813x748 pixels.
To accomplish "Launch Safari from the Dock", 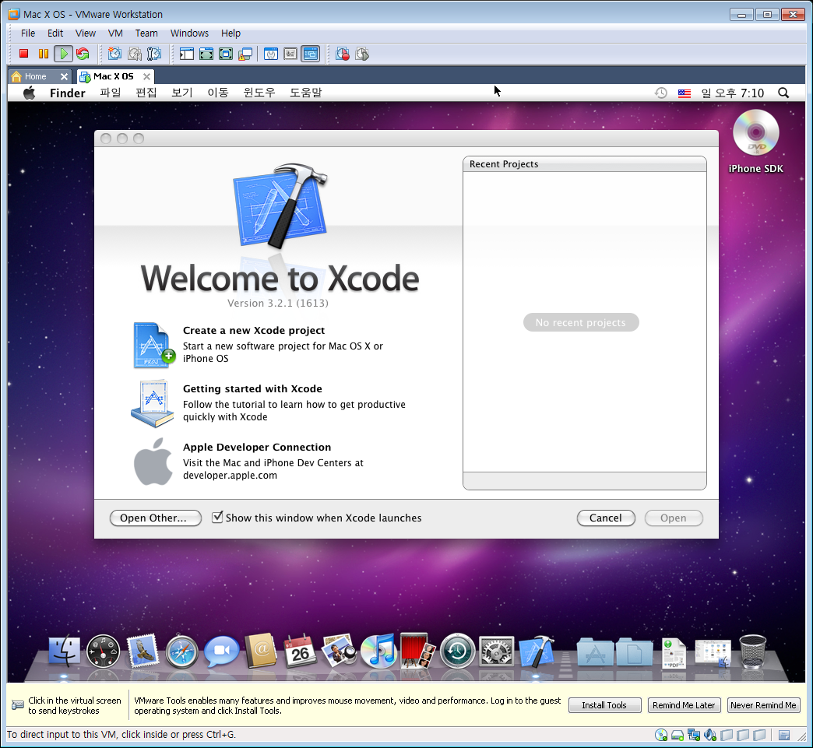I will 182,651.
